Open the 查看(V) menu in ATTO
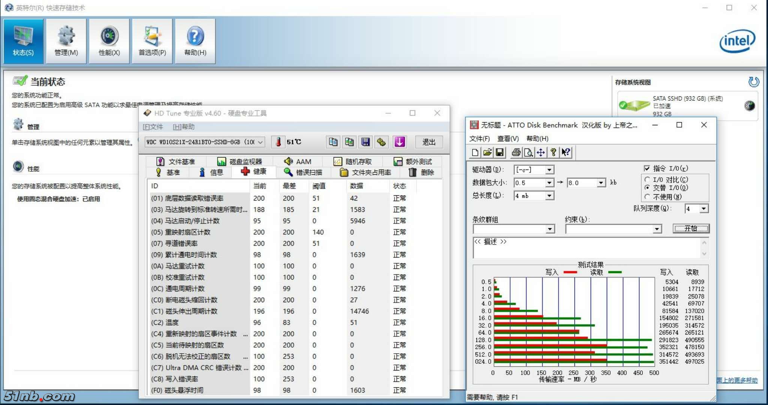 [508, 138]
